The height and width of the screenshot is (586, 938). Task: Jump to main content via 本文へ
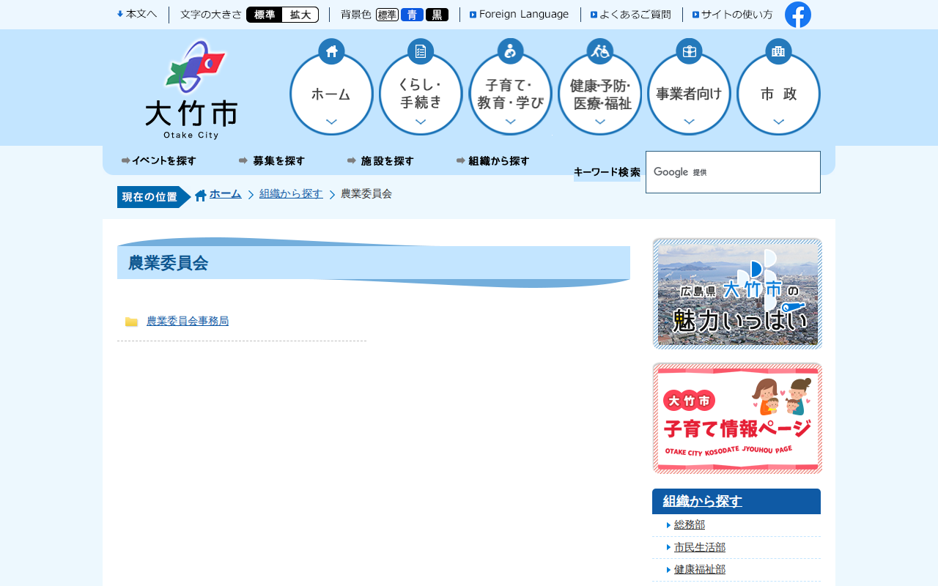tap(137, 14)
